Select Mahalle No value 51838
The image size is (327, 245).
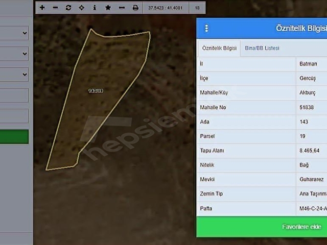[307, 107]
